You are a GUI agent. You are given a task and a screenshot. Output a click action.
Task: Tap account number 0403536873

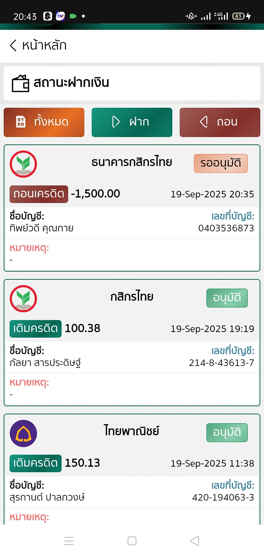click(x=226, y=228)
